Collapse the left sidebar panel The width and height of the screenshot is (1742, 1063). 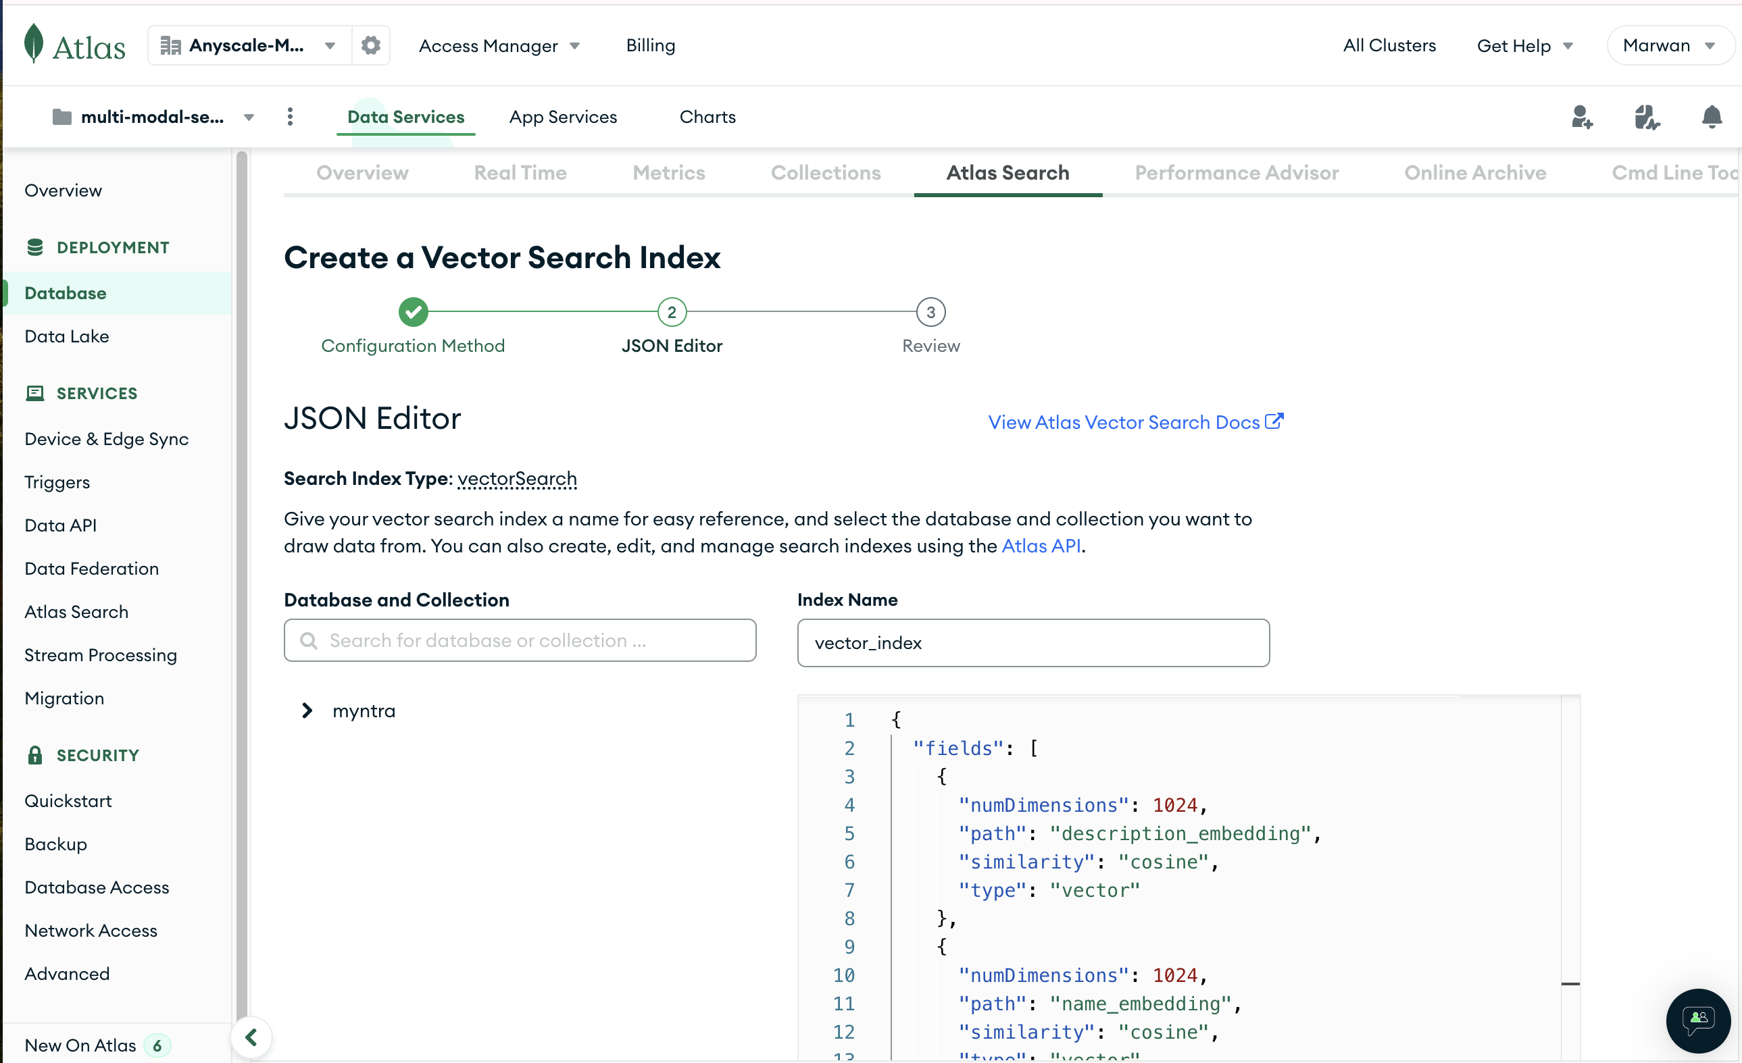click(249, 1037)
